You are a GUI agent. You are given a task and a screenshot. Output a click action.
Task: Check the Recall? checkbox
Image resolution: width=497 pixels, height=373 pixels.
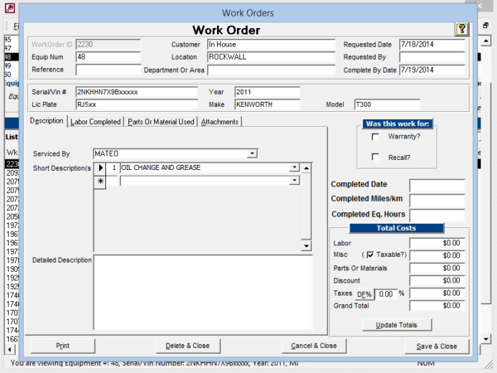[x=375, y=157]
